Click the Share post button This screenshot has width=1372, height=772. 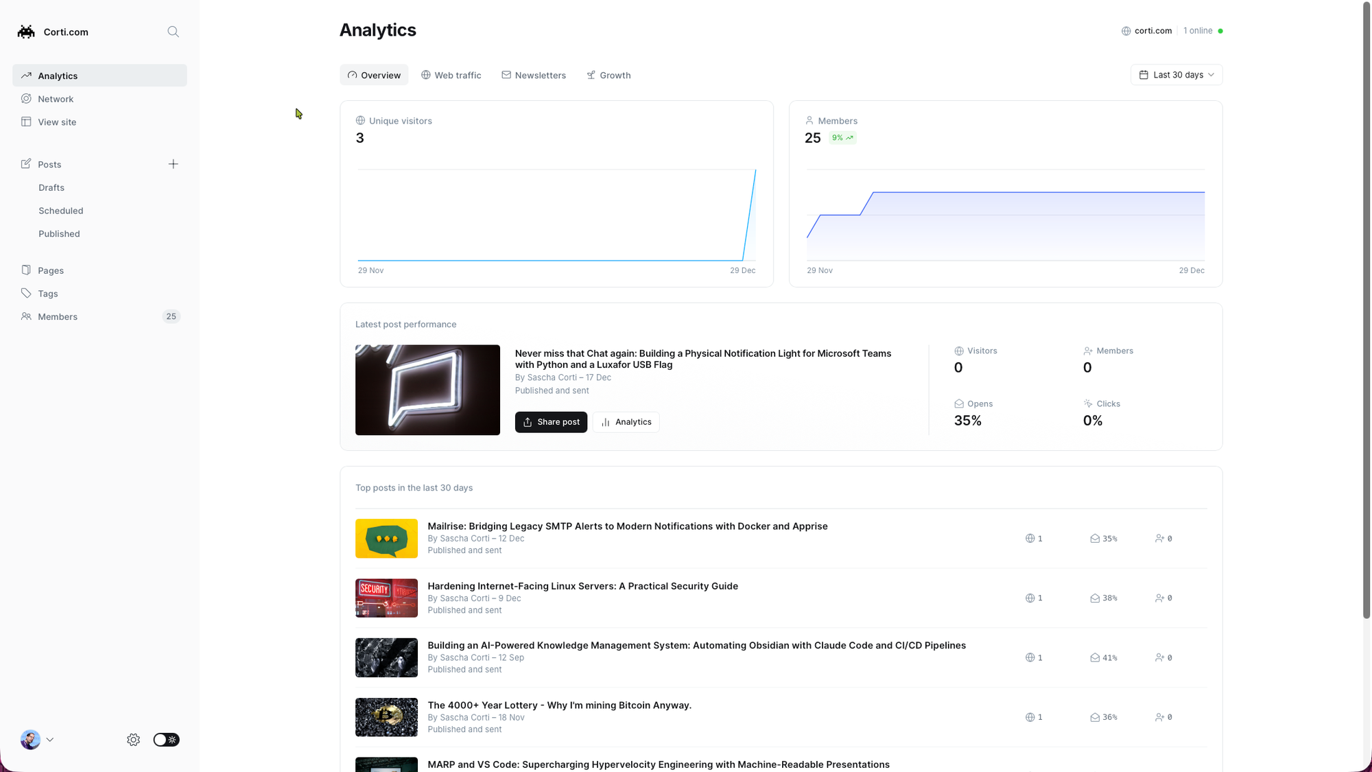pyautogui.click(x=551, y=421)
